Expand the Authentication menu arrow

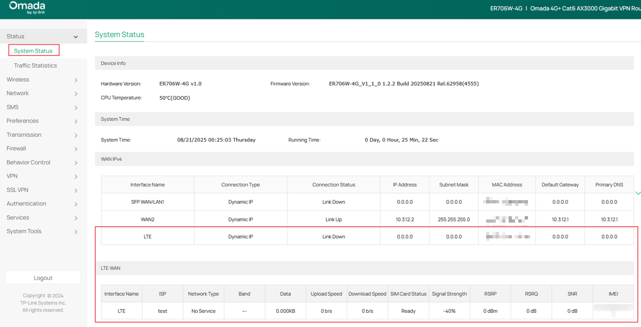tap(76, 204)
